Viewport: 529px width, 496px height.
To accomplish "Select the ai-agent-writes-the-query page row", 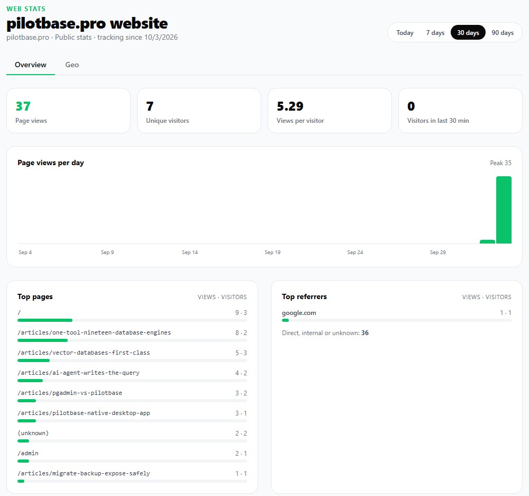I will (132, 376).
